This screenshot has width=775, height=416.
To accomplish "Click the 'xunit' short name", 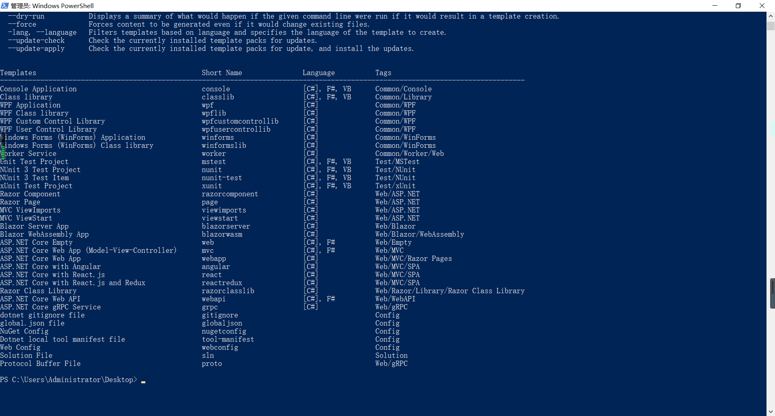I will [x=212, y=186].
